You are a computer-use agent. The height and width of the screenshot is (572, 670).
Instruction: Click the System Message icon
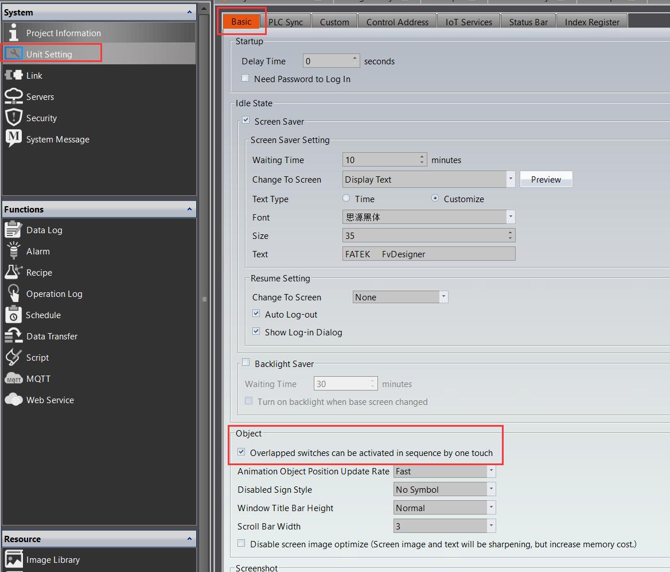pos(14,138)
